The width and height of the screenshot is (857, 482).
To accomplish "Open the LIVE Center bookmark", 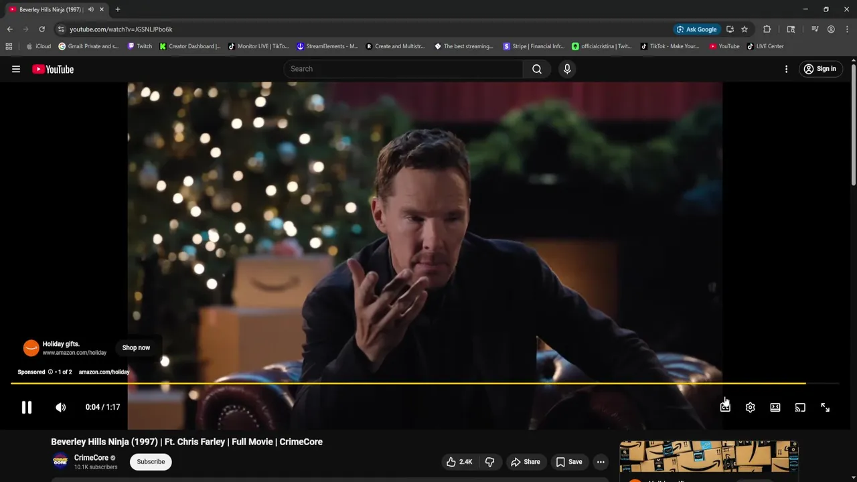I will tap(765, 46).
